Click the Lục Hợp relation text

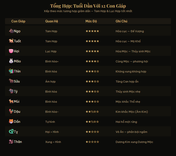(51, 51)
